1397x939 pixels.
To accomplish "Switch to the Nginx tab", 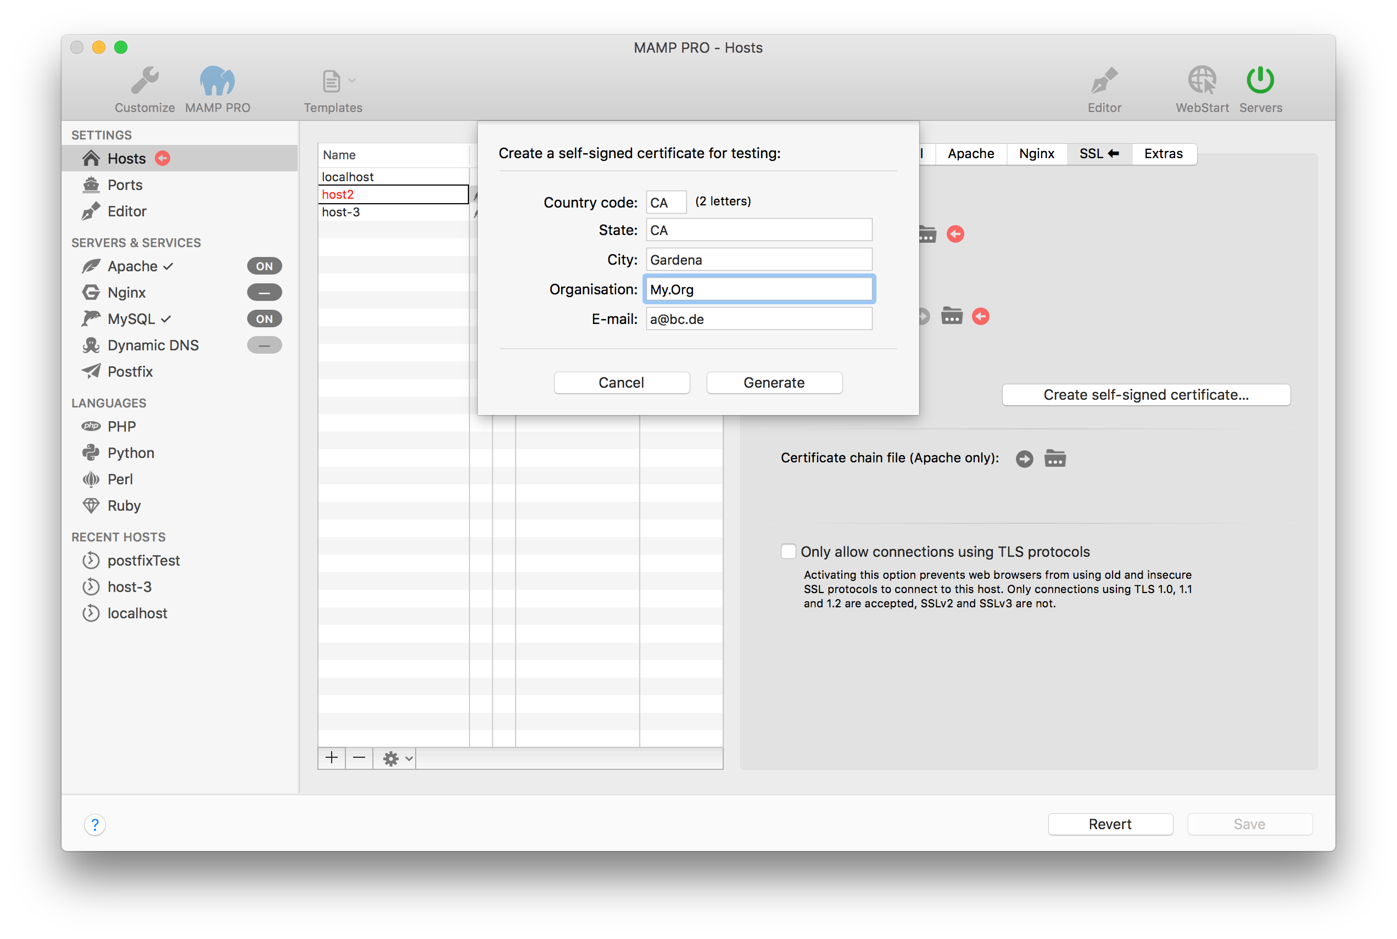I will coord(1037,154).
